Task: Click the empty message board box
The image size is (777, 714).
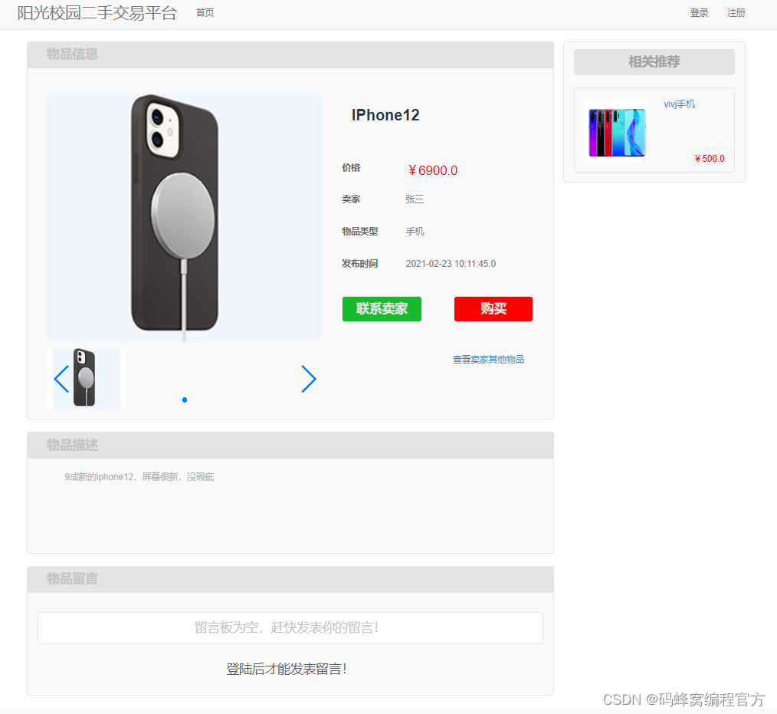Action: 290,628
